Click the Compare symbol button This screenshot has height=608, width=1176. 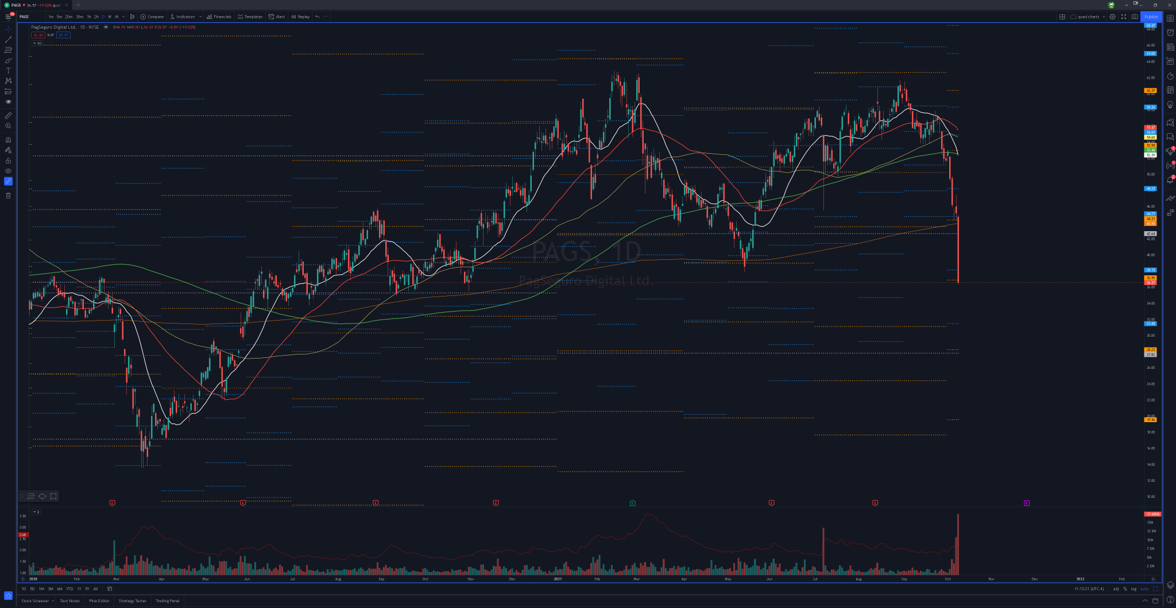[x=152, y=17]
